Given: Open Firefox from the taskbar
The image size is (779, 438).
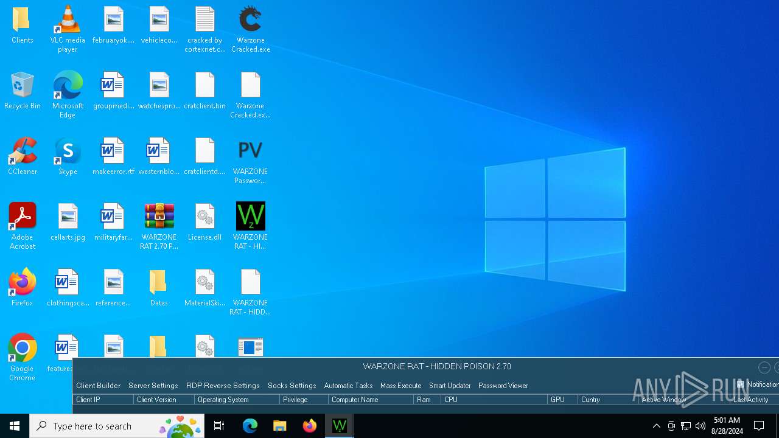Looking at the screenshot, I should point(310,426).
